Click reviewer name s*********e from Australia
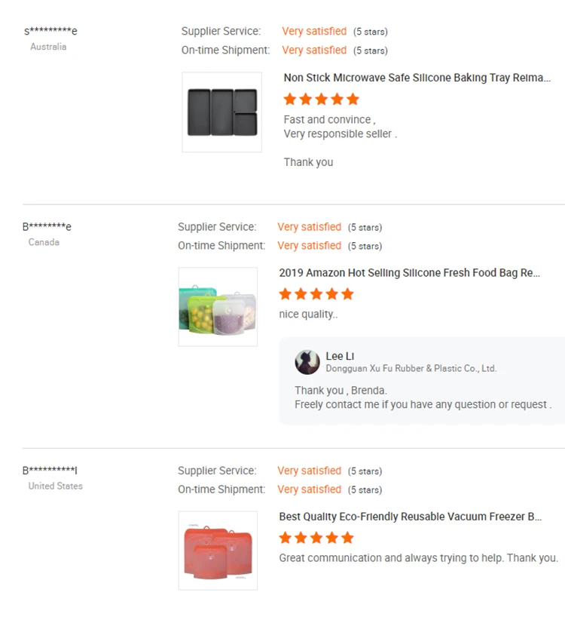 (50, 31)
